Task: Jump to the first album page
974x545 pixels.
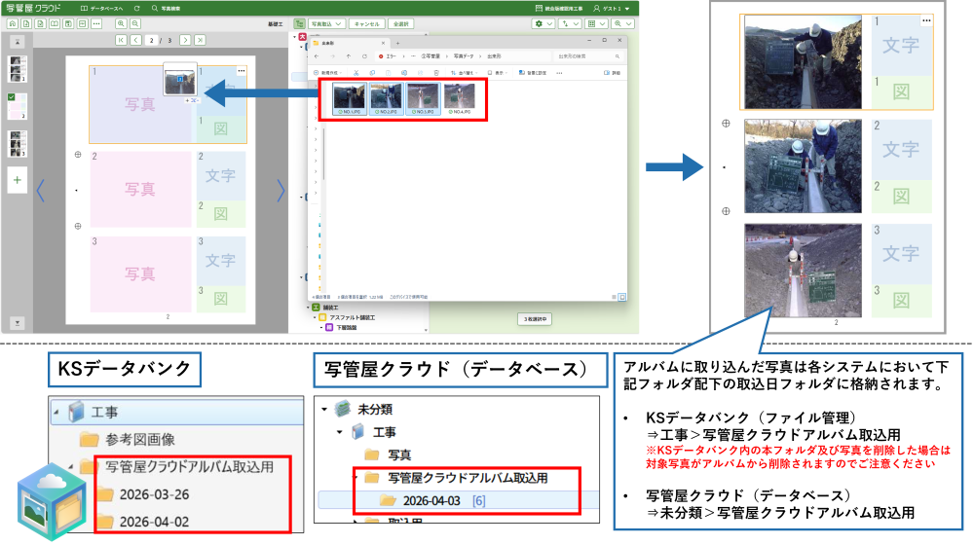Action: pos(121,40)
